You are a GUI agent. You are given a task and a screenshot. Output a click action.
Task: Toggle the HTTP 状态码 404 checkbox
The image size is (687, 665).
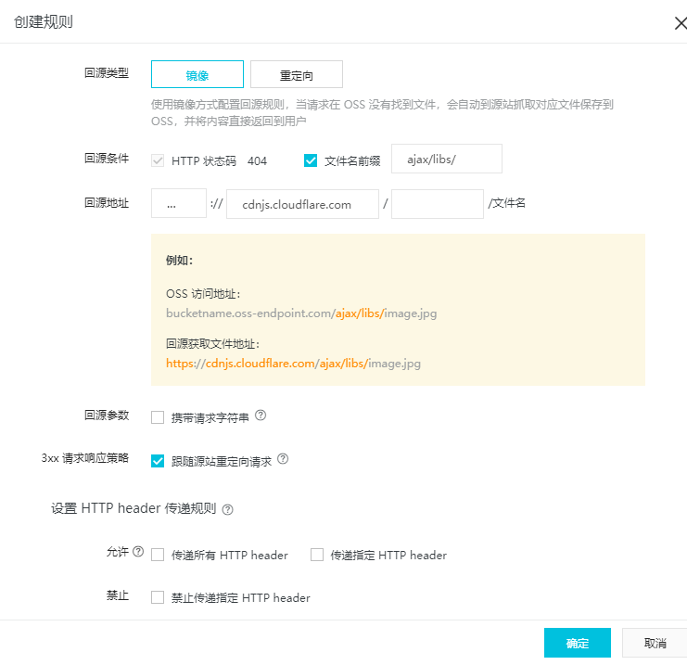tap(158, 160)
